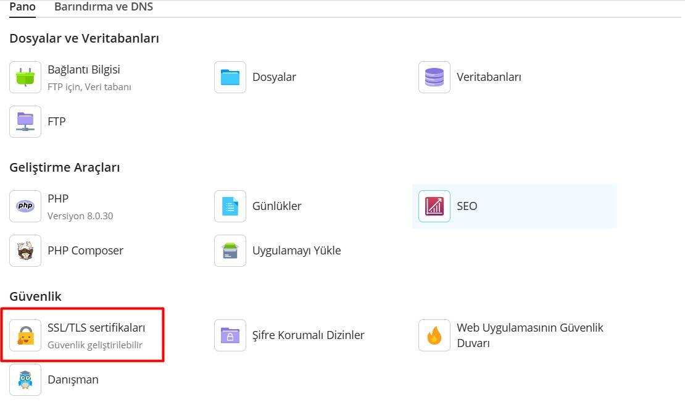Click the firewall flame icon
The height and width of the screenshot is (415, 685).
point(434,335)
